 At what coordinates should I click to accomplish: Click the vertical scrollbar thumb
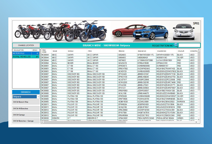coord(199,71)
